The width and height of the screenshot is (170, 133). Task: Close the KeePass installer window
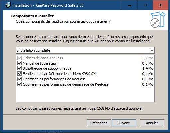160,5
